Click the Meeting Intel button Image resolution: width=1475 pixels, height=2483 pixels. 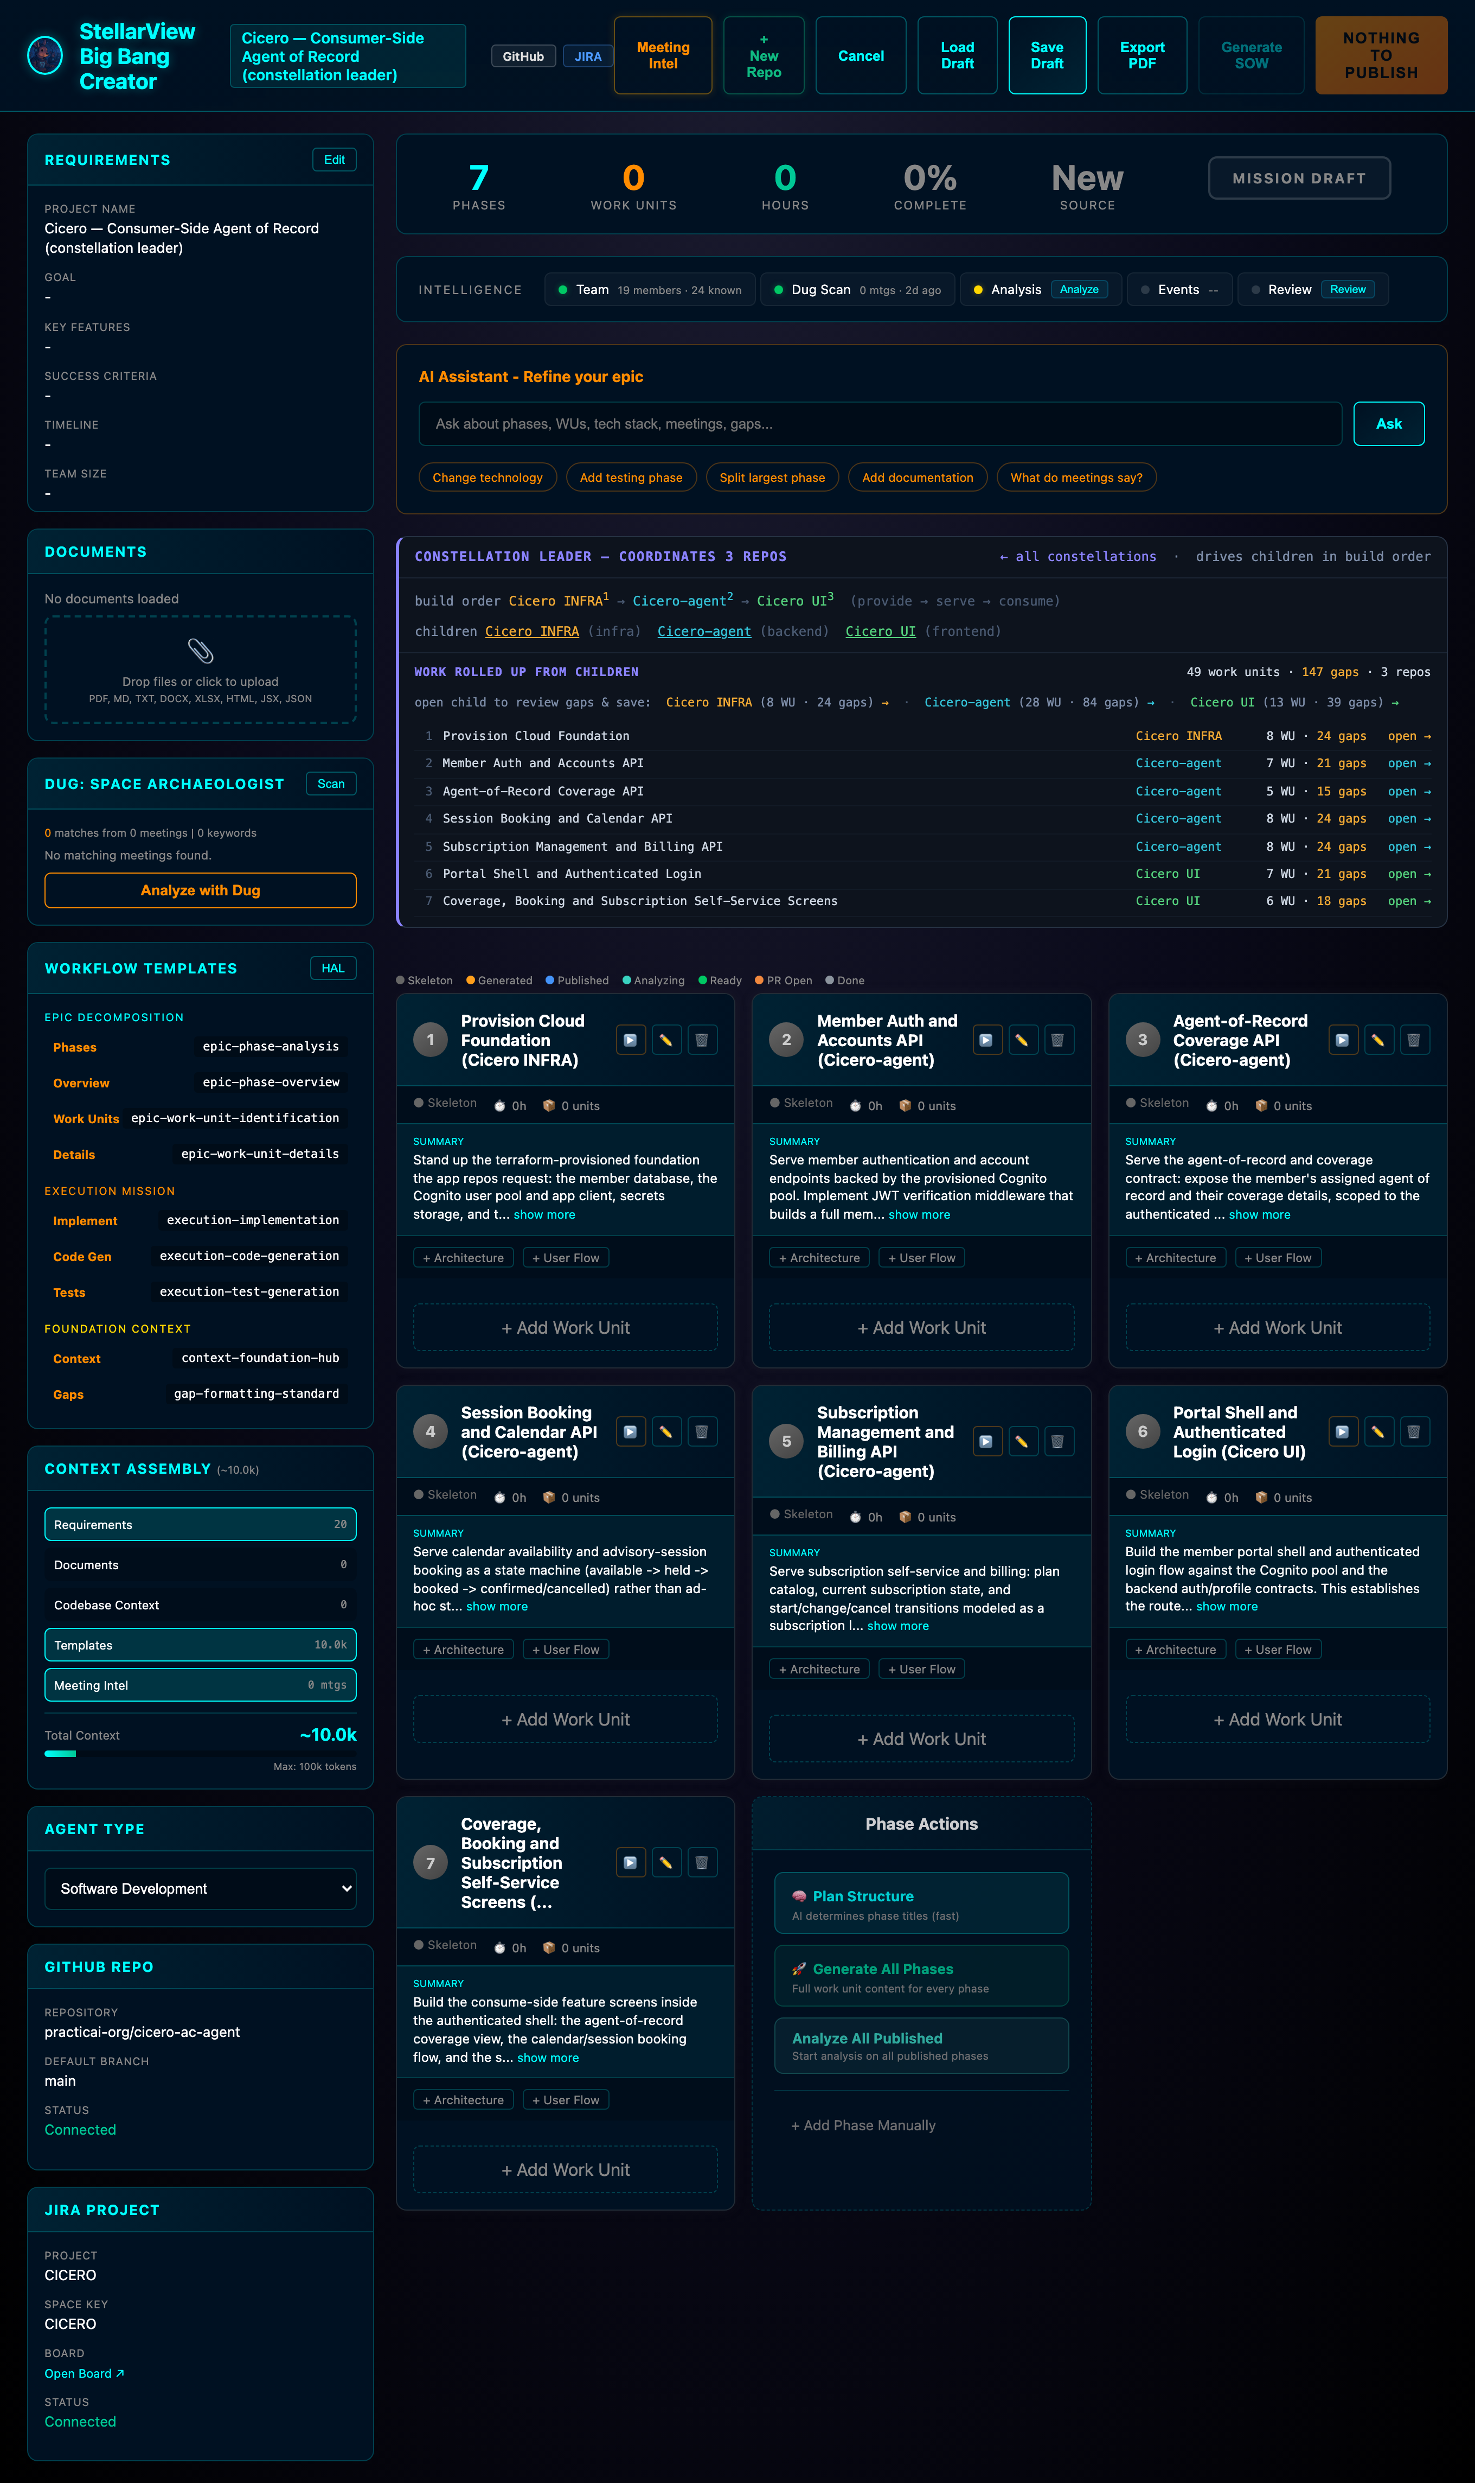663,56
